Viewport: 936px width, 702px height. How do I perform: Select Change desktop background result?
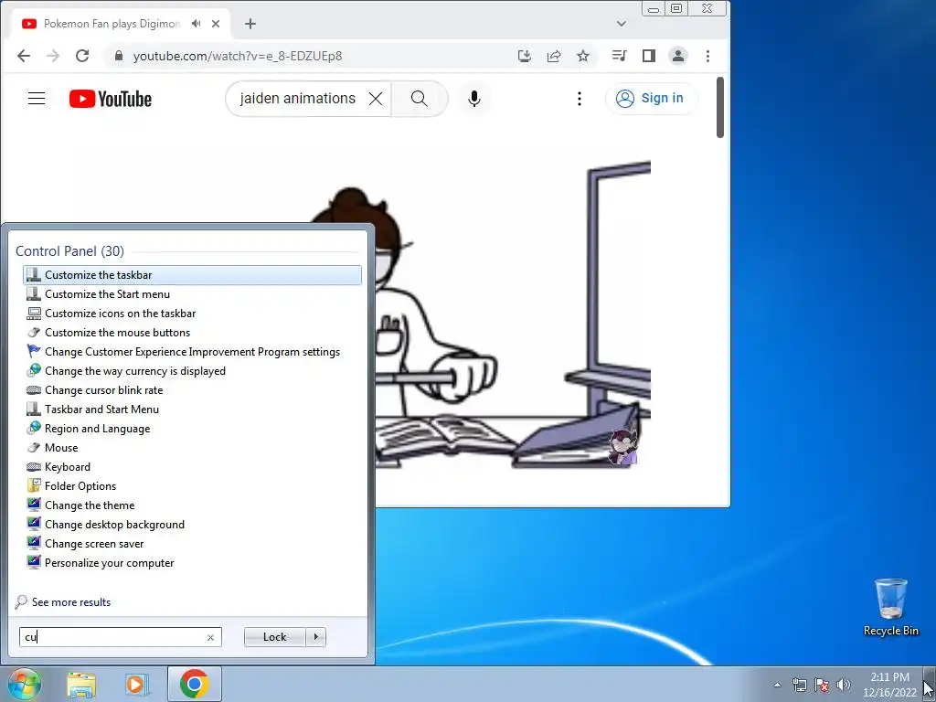tap(192, 525)
